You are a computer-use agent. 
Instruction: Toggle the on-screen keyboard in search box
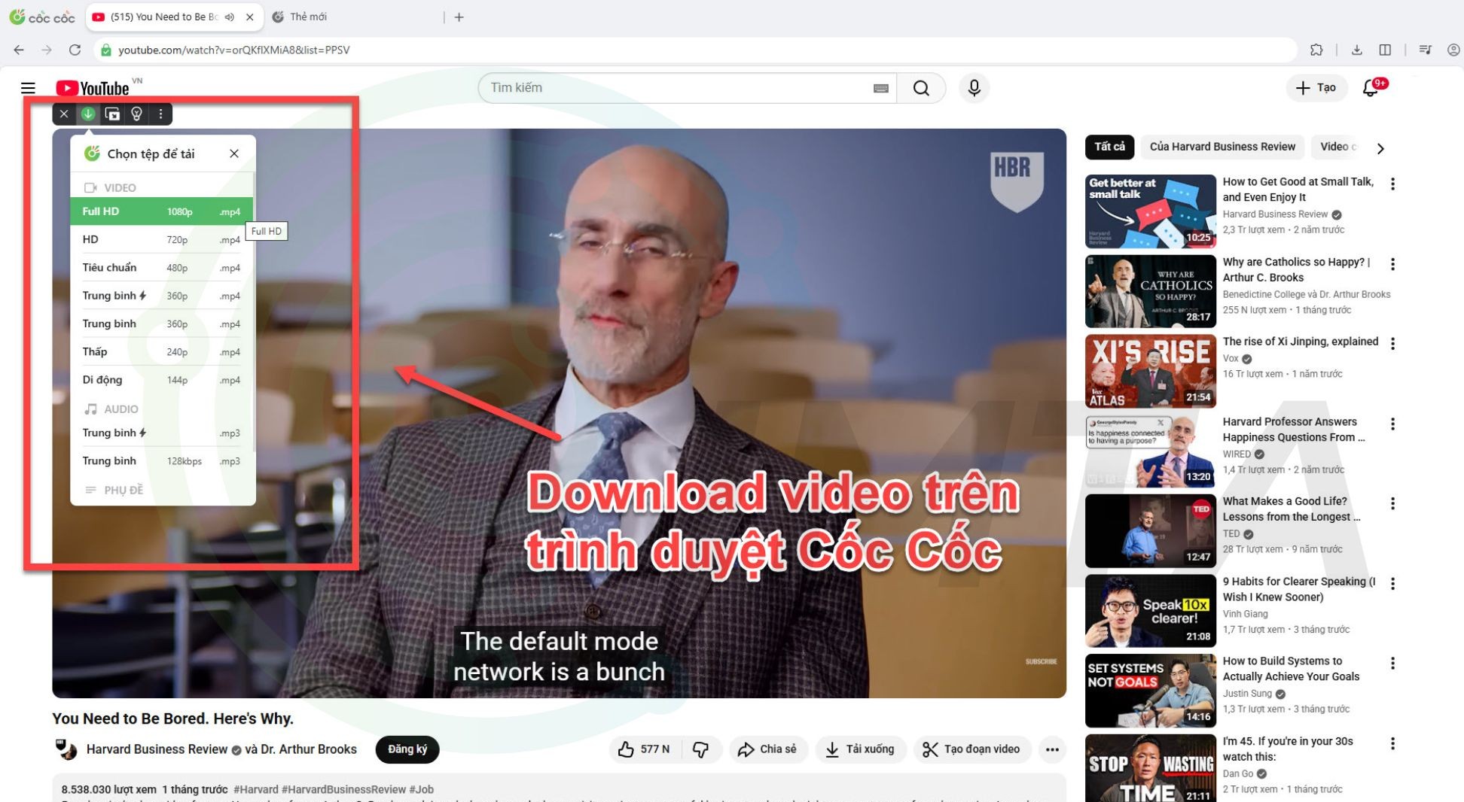point(880,88)
